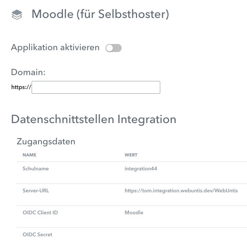Viewport: 247px width, 248px height.
Task: Select the Zugangsdaten section heading
Action: point(46,141)
